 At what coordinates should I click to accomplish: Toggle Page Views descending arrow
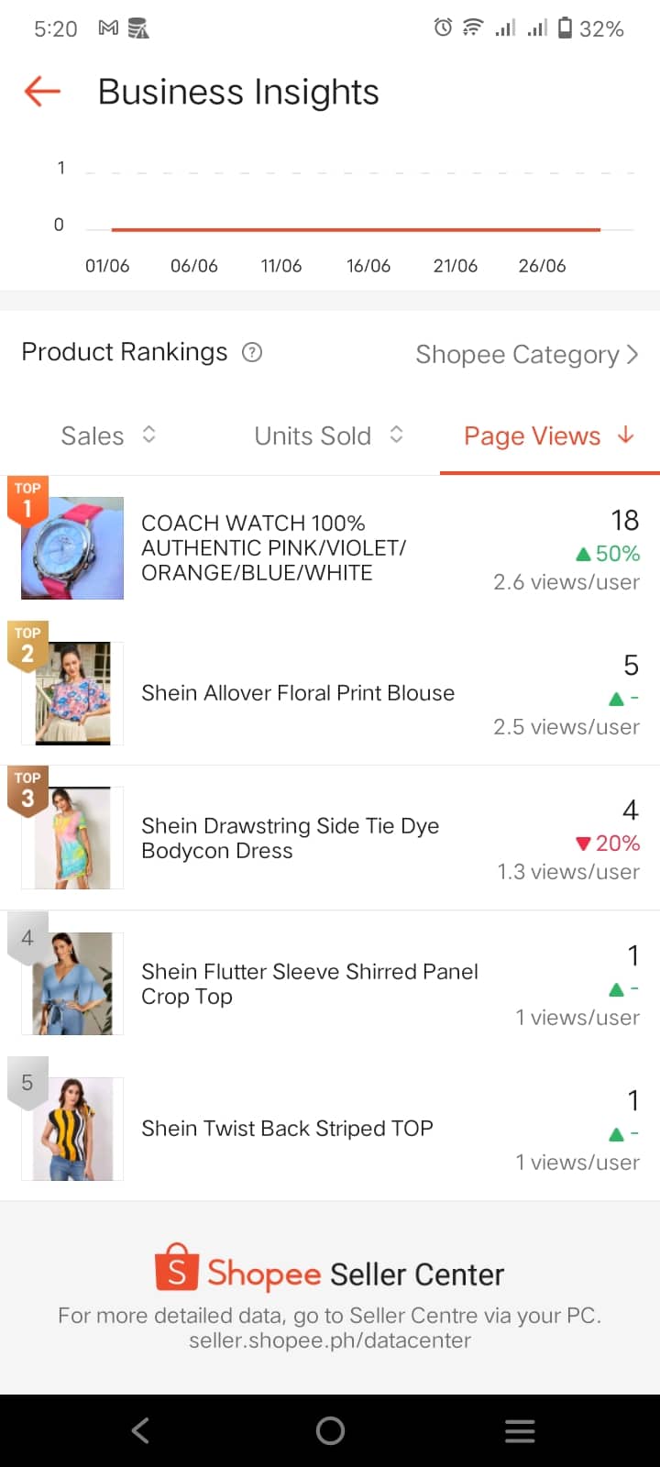[x=626, y=435]
